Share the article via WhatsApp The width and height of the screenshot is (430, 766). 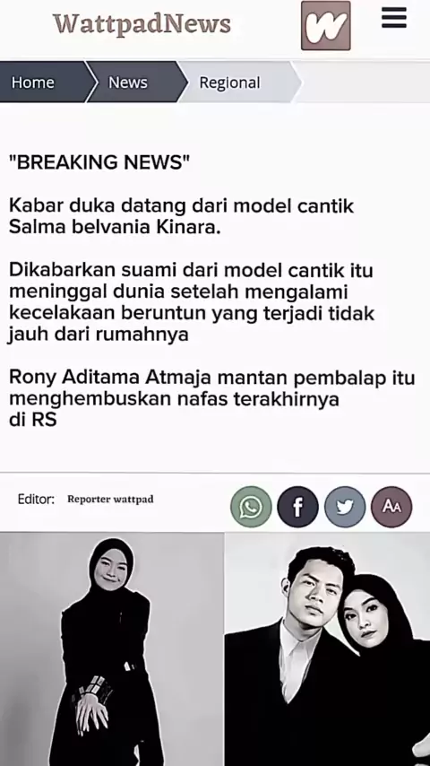[x=251, y=507]
